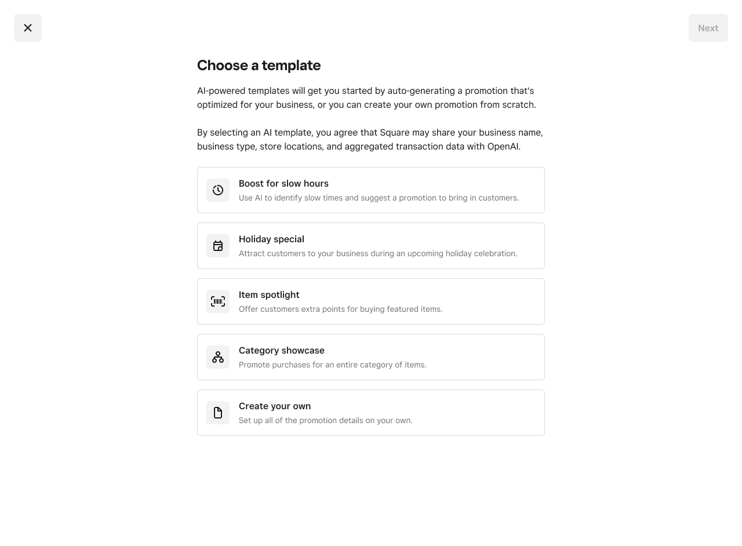Click the hierarchy icon on Category showcase card
This screenshot has height=546, width=742.
[x=218, y=357]
